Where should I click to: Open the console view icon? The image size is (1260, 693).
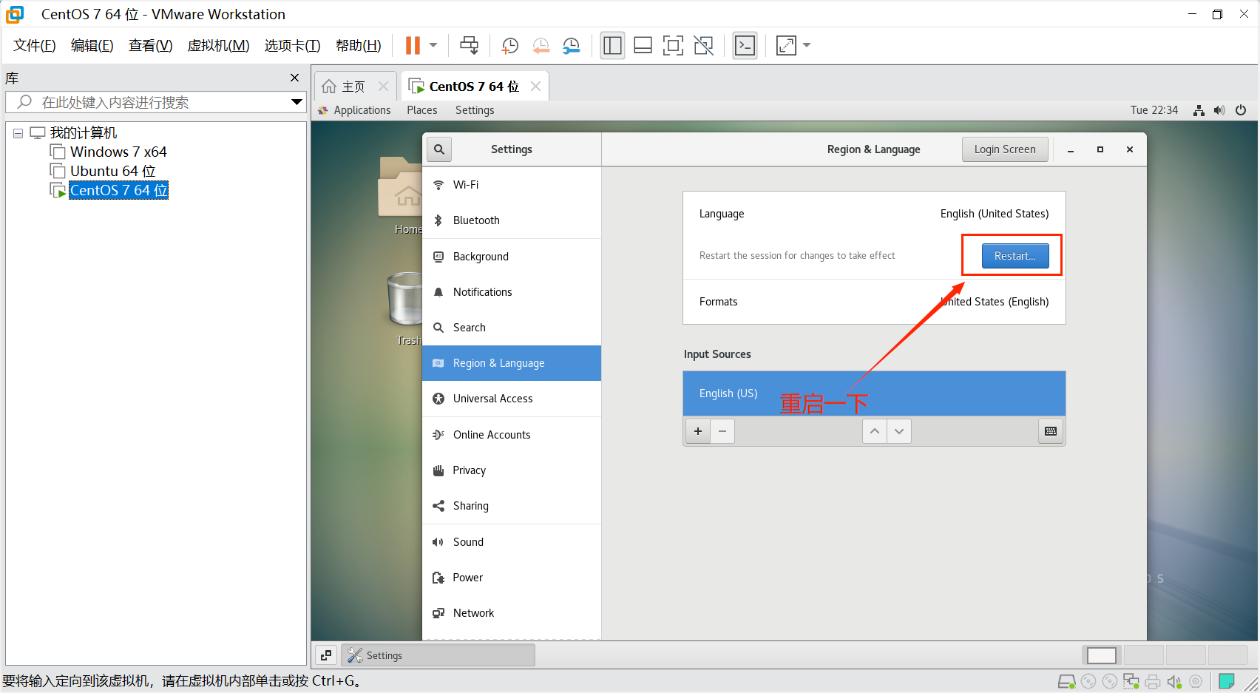click(x=745, y=45)
